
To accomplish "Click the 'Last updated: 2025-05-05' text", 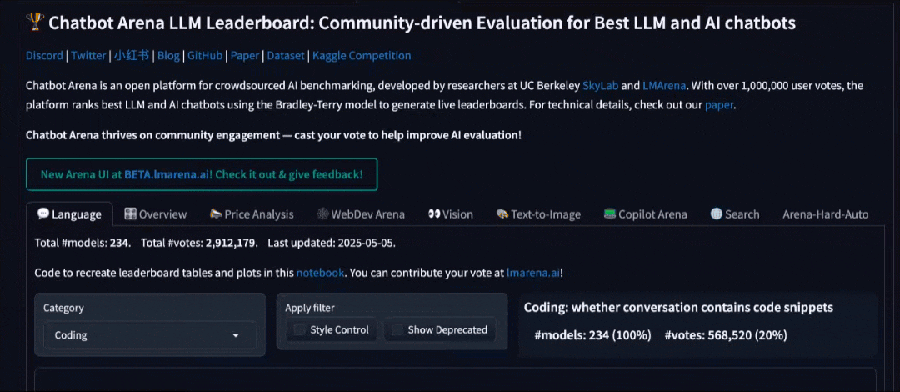I will point(332,243).
